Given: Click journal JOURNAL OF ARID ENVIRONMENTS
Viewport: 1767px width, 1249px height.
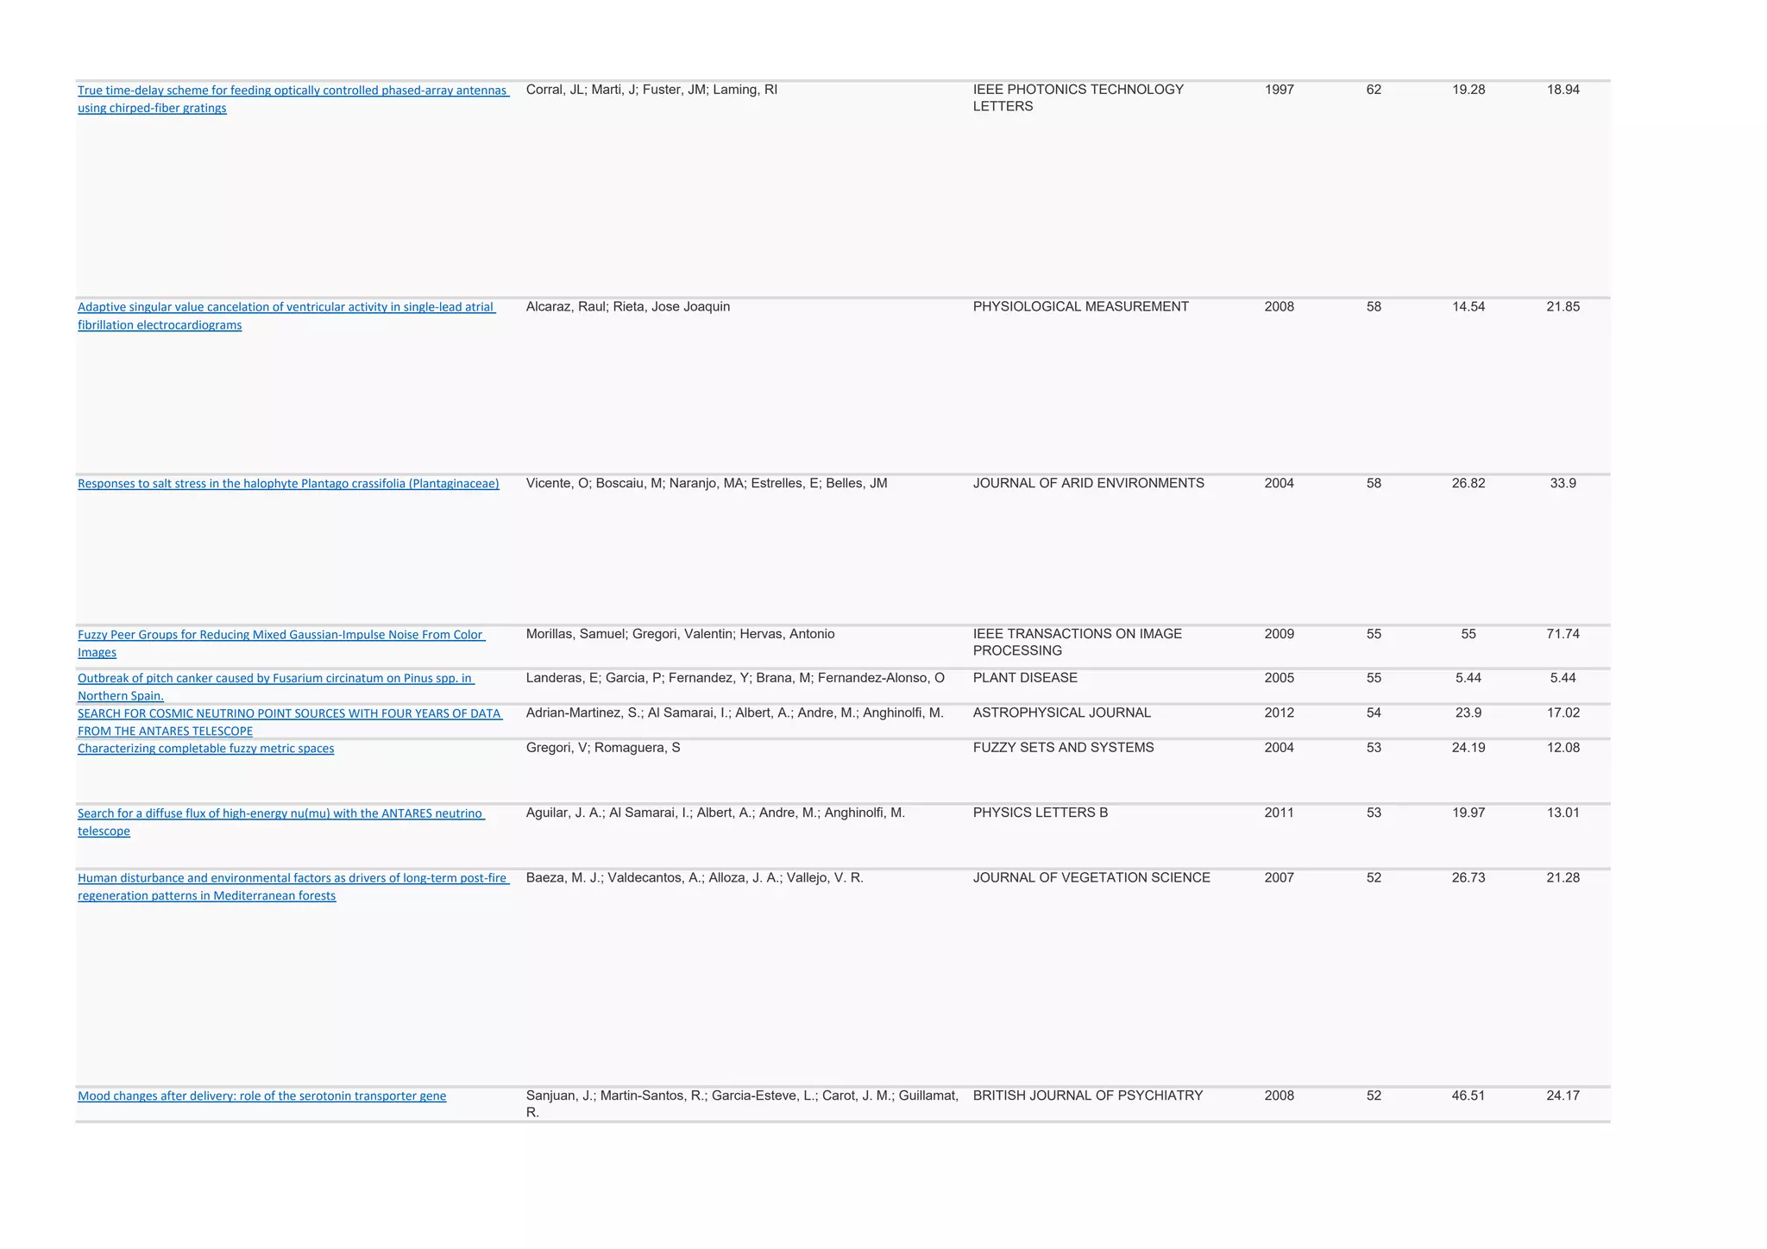Looking at the screenshot, I should 1089,484.
